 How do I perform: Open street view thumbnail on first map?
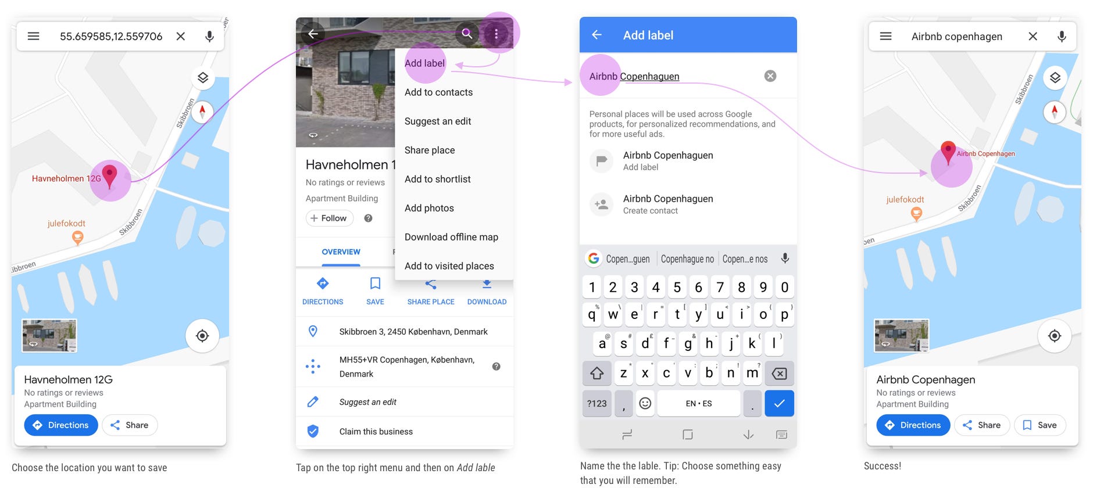click(49, 336)
